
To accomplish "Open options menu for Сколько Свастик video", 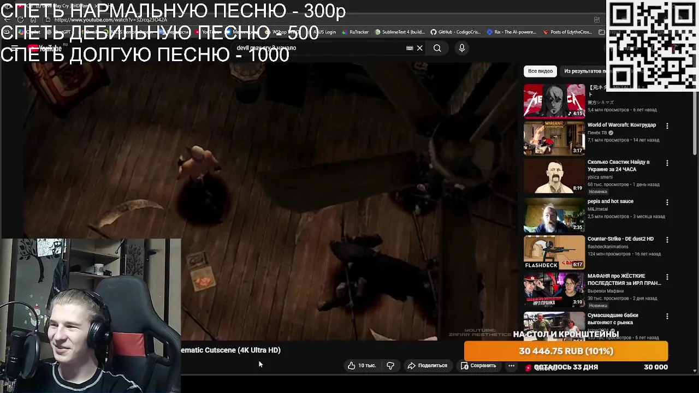I will (667, 163).
